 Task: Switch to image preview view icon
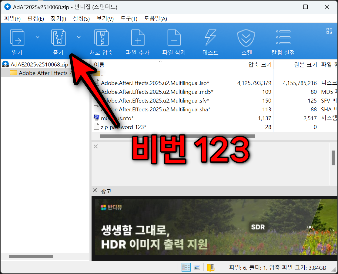(x=197, y=267)
